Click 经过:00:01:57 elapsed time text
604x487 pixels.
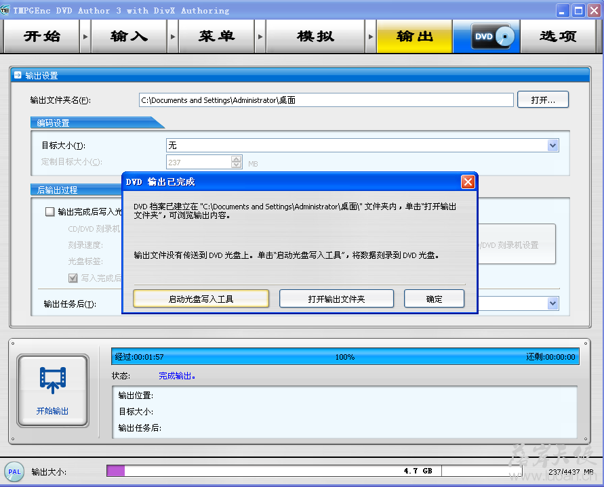pyautogui.click(x=140, y=357)
